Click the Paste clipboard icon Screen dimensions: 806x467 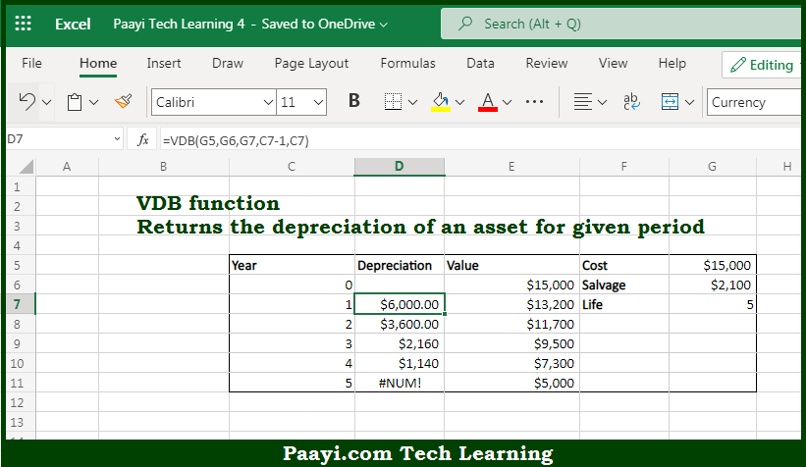[x=75, y=102]
